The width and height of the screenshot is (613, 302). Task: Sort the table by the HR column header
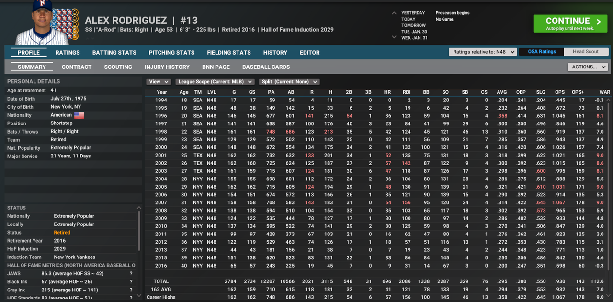point(387,92)
